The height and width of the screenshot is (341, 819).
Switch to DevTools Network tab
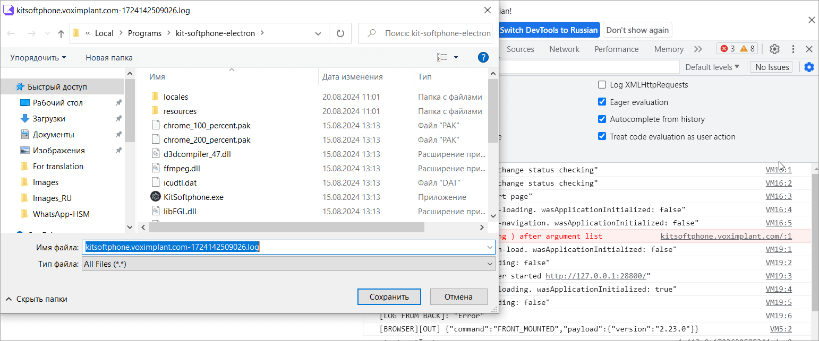(564, 49)
